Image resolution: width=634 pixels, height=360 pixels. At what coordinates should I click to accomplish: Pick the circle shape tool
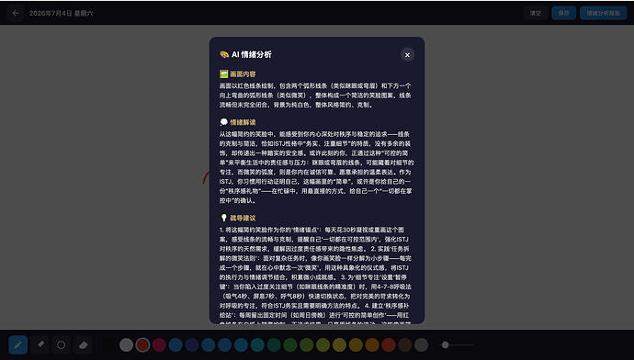tap(61, 344)
